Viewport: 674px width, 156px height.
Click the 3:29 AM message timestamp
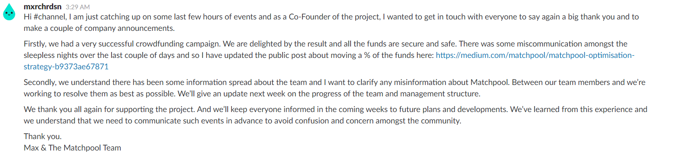78,7
